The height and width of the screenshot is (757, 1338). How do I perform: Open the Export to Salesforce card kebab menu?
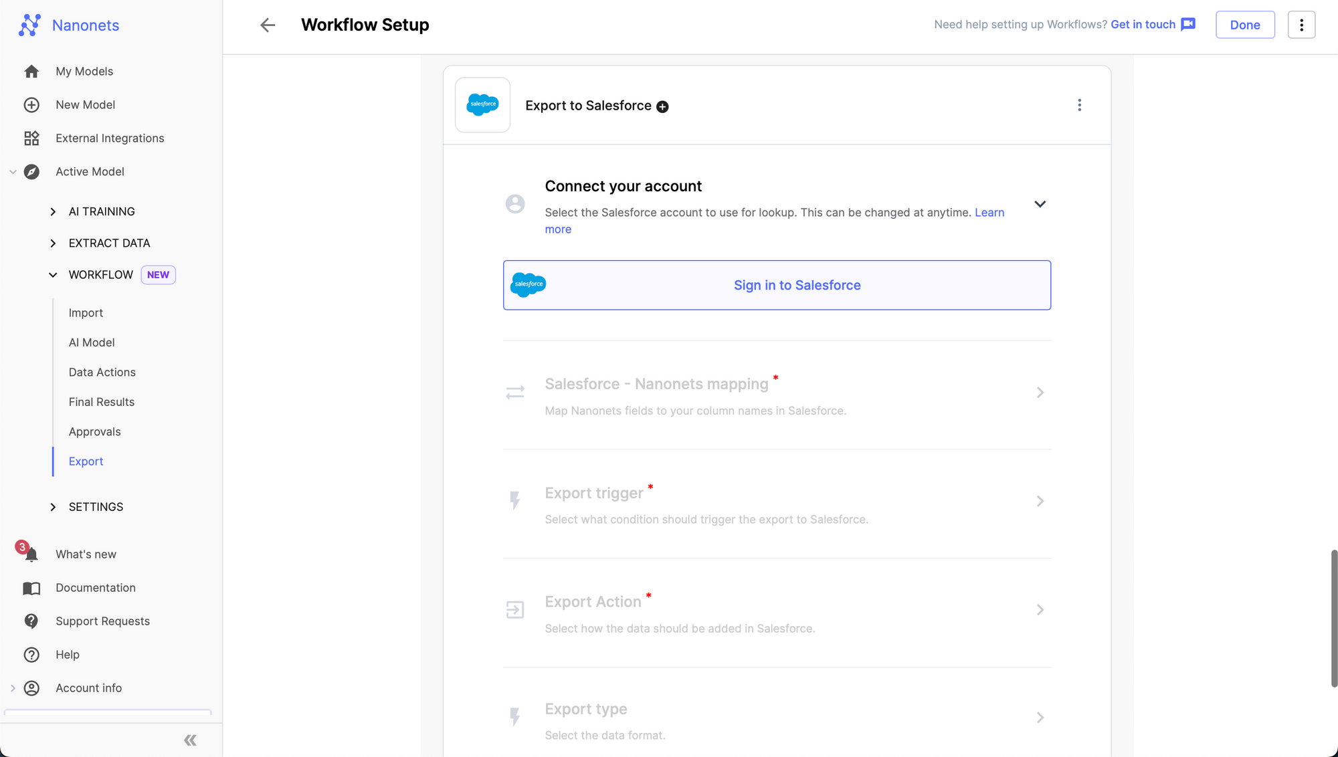(1079, 105)
